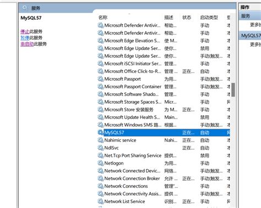This screenshot has height=208, width=261.
Task: Click 正在 status cell of Nahimic service
Action: tap(188, 140)
